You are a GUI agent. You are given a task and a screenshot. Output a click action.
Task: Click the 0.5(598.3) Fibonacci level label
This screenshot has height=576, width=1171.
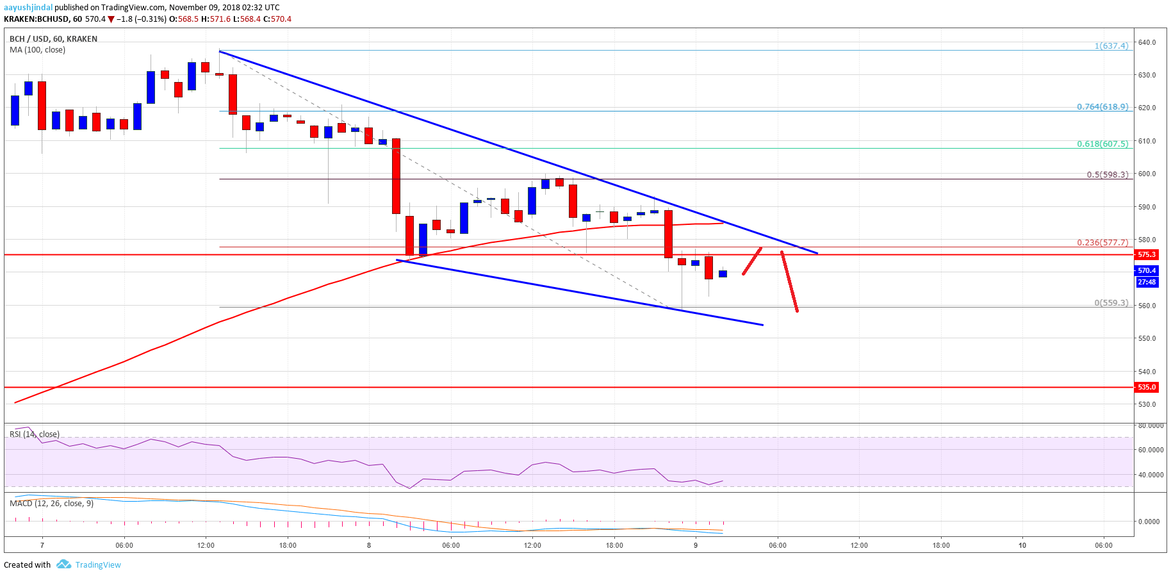point(1108,175)
